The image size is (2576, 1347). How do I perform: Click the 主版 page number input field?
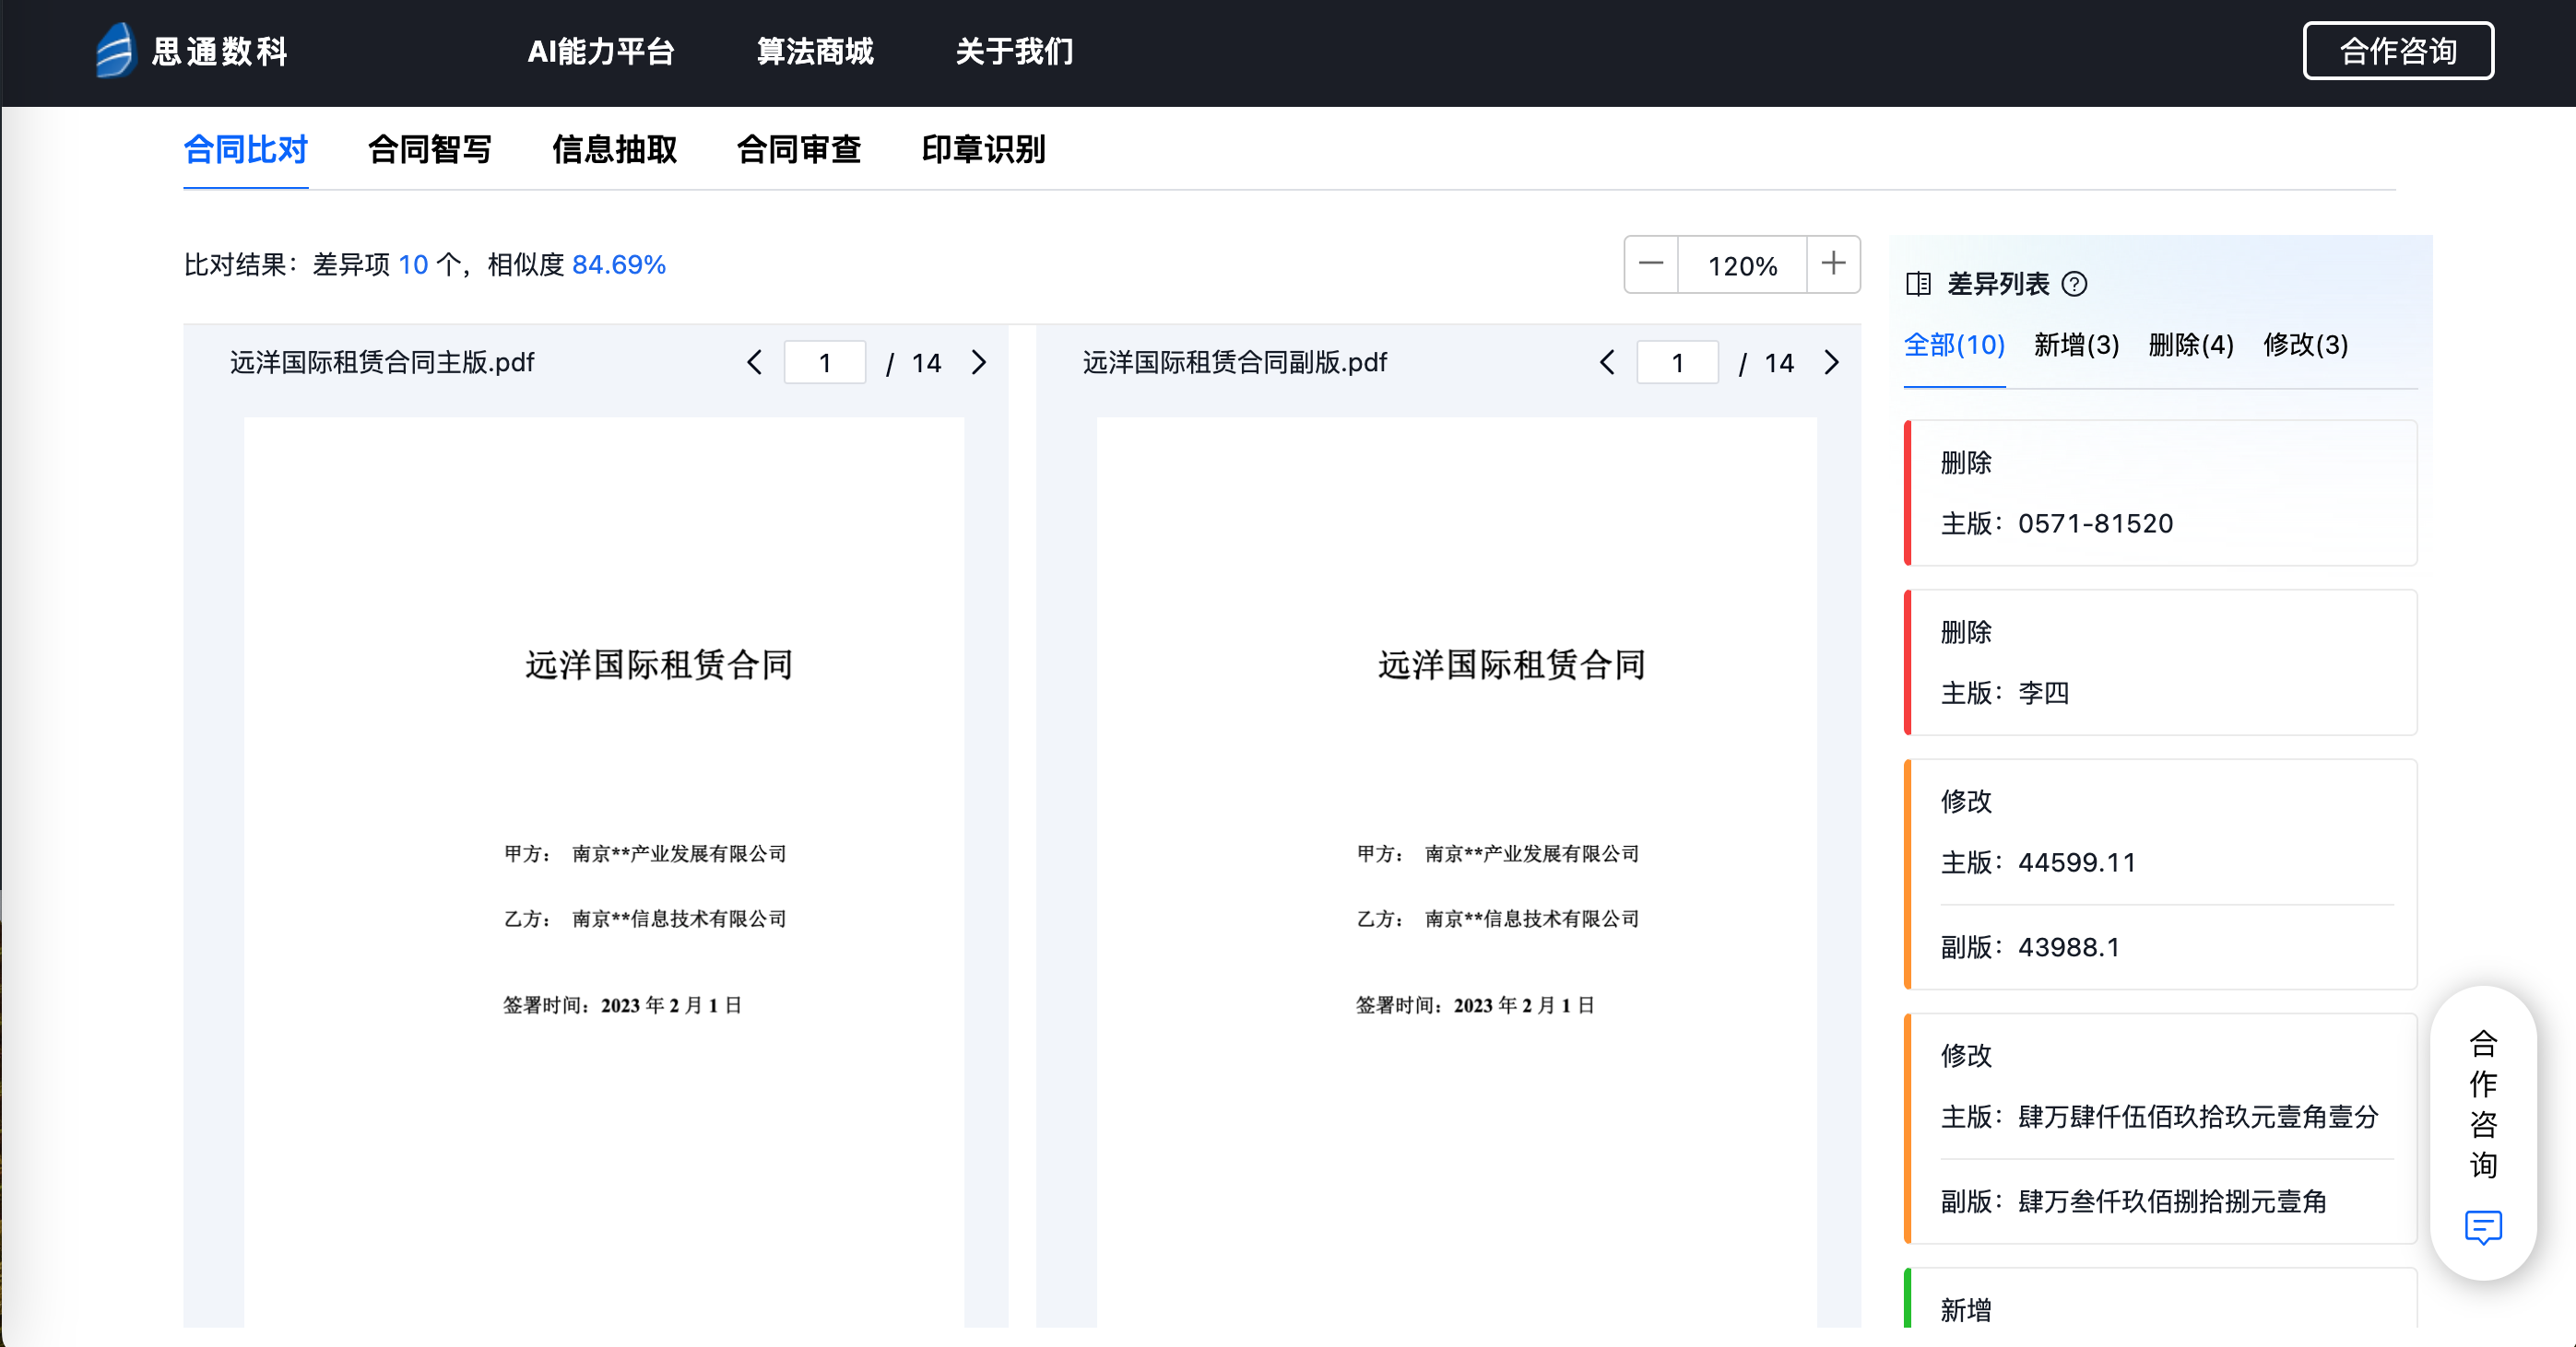pyautogui.click(x=825, y=363)
